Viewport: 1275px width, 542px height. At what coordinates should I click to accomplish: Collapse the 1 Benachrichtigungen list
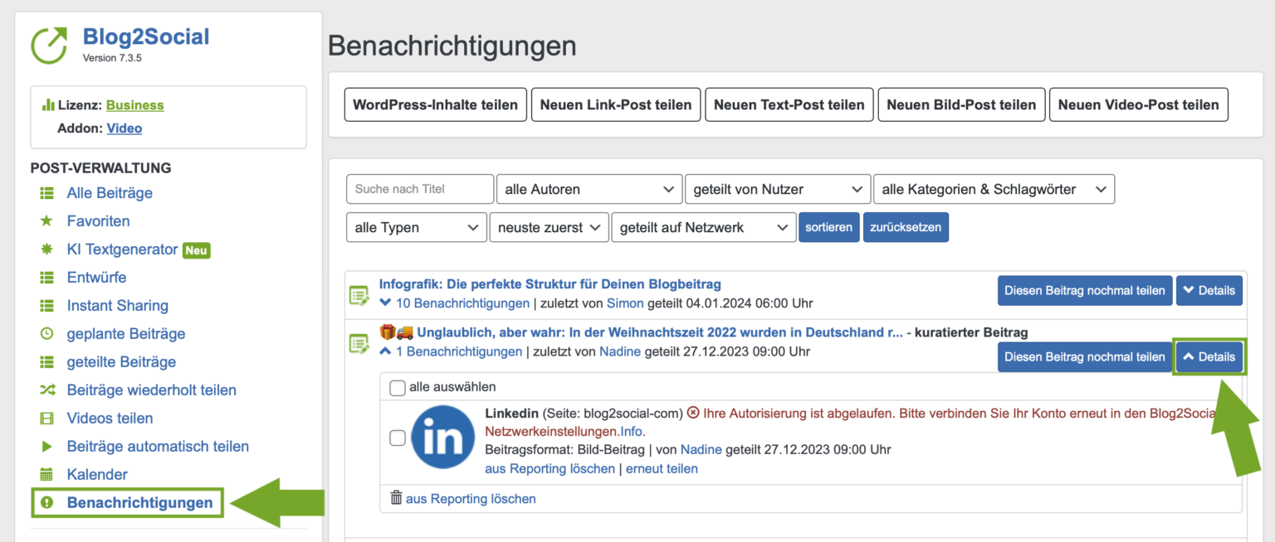[451, 351]
